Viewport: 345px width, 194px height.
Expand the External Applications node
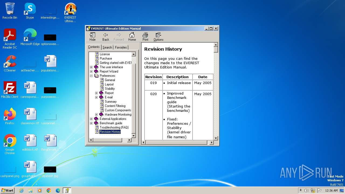click(x=91, y=119)
